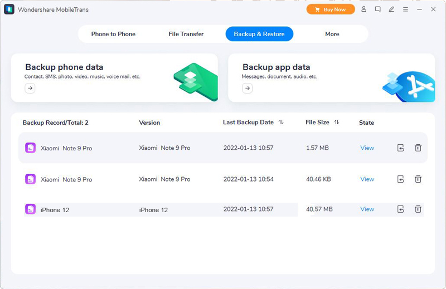Click the date 2022-01-13 10:54
Image resolution: width=446 pixels, height=289 pixels.
pyautogui.click(x=248, y=179)
